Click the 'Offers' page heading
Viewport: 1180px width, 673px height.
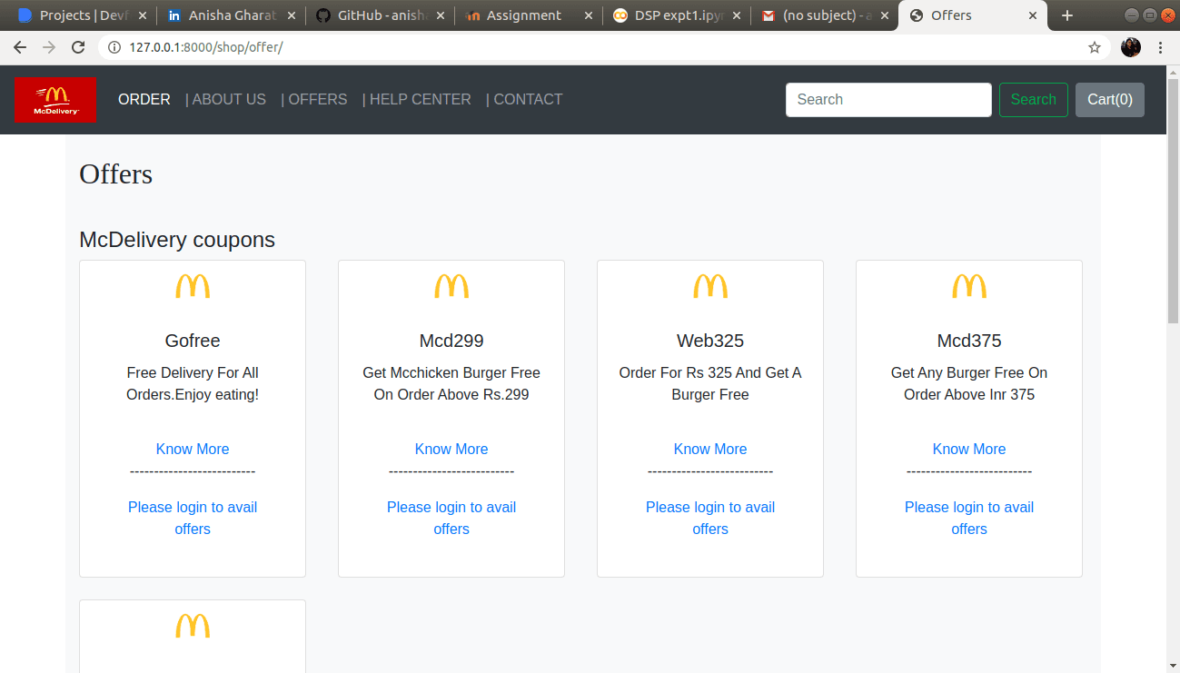116,173
